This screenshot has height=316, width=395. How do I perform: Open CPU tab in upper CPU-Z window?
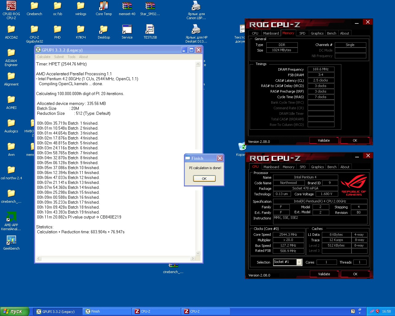(x=255, y=33)
